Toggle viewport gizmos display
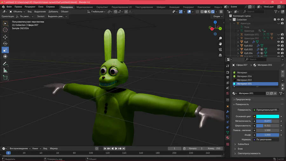The image size is (286, 161). [181, 12]
